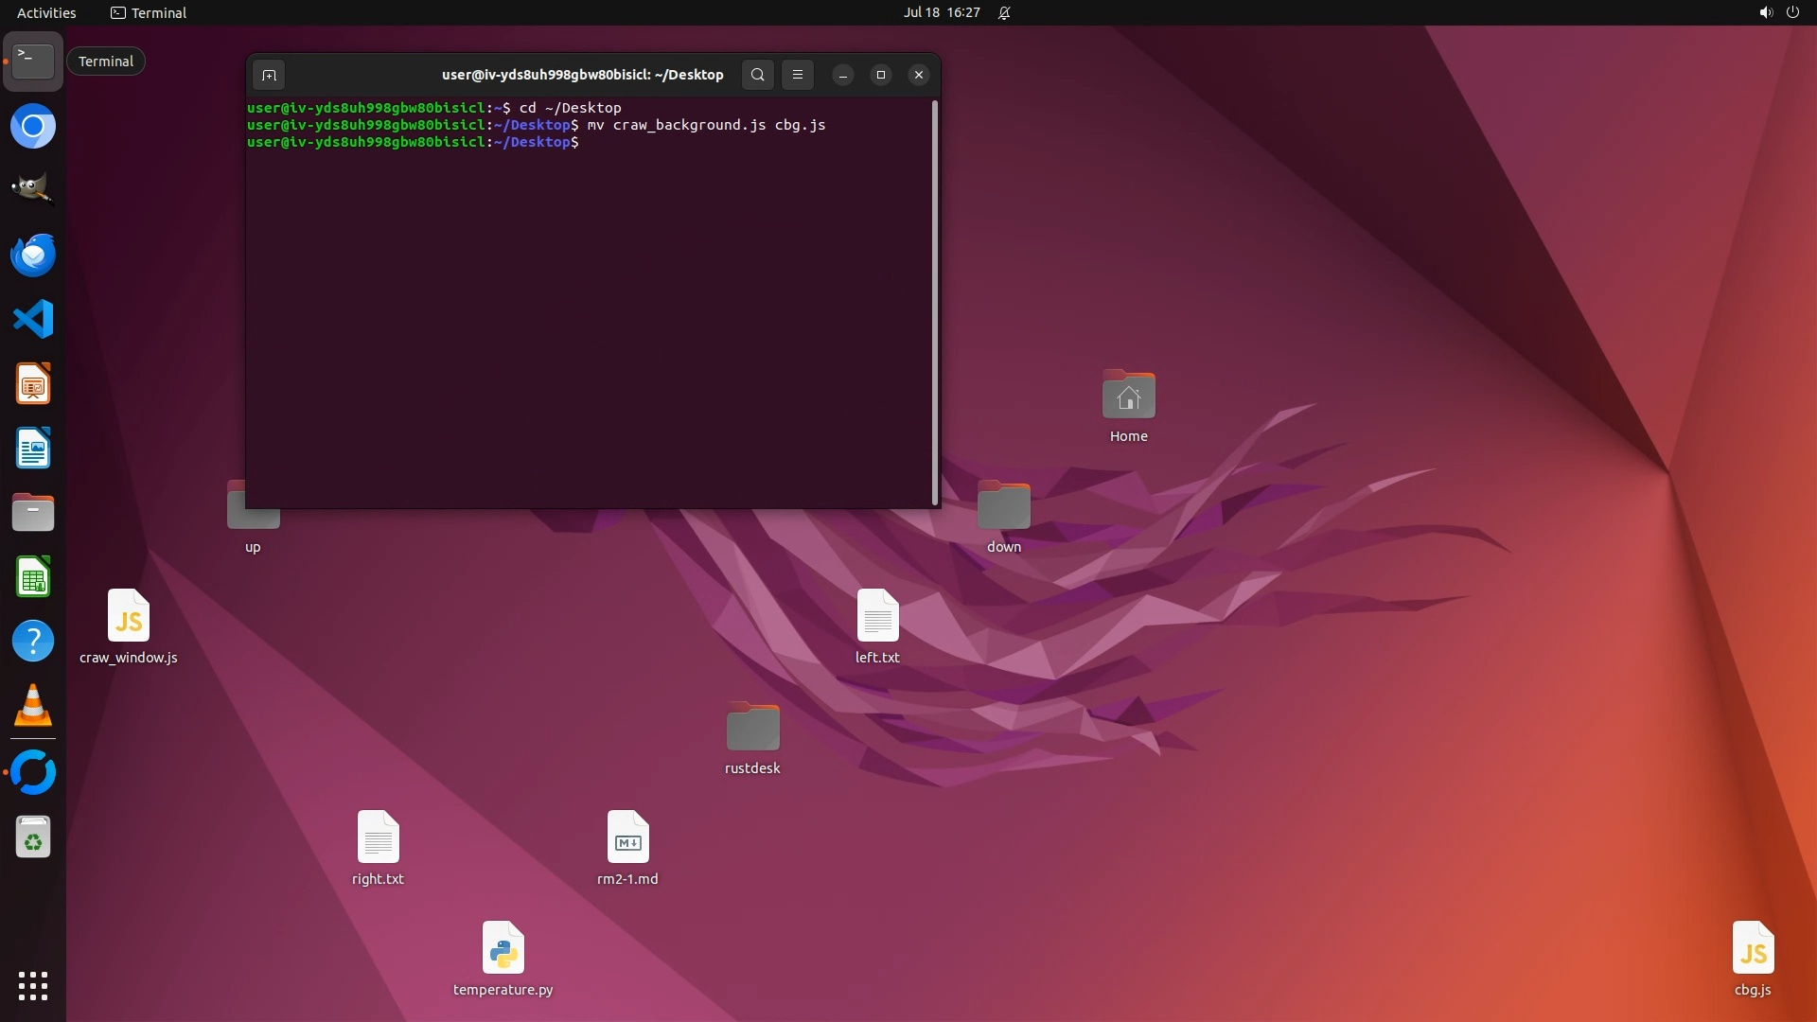Open clock and calendar panel

(942, 12)
